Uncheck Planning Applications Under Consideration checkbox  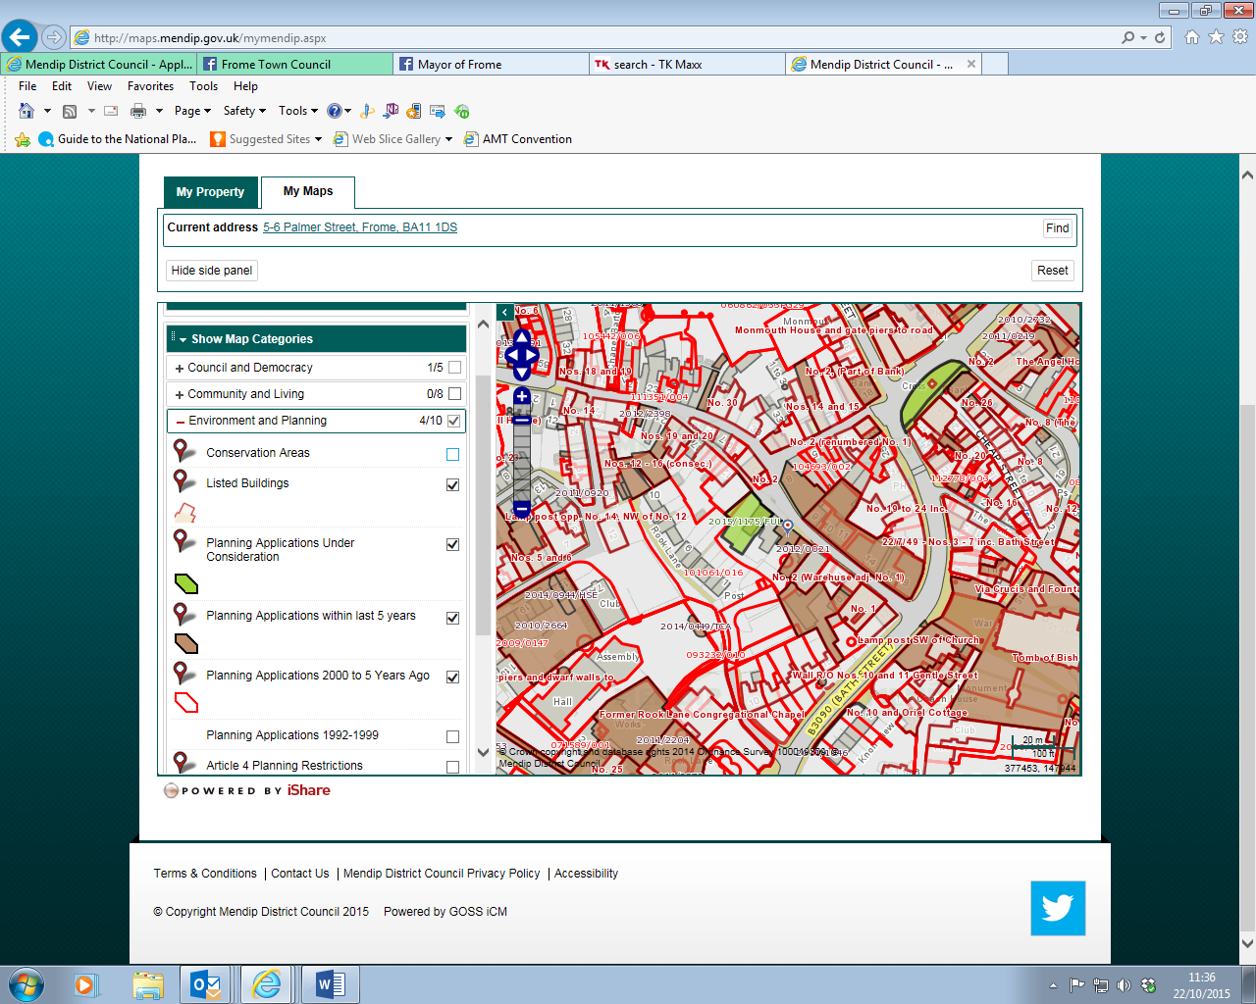coord(452,544)
